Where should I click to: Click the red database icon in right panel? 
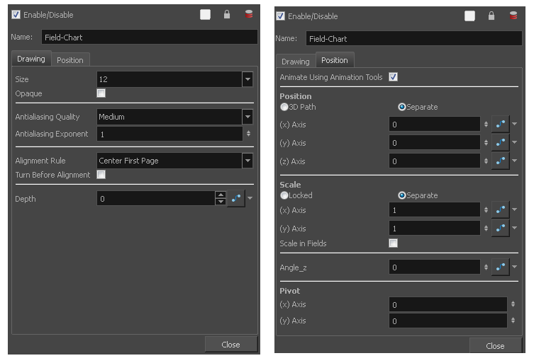coord(513,16)
